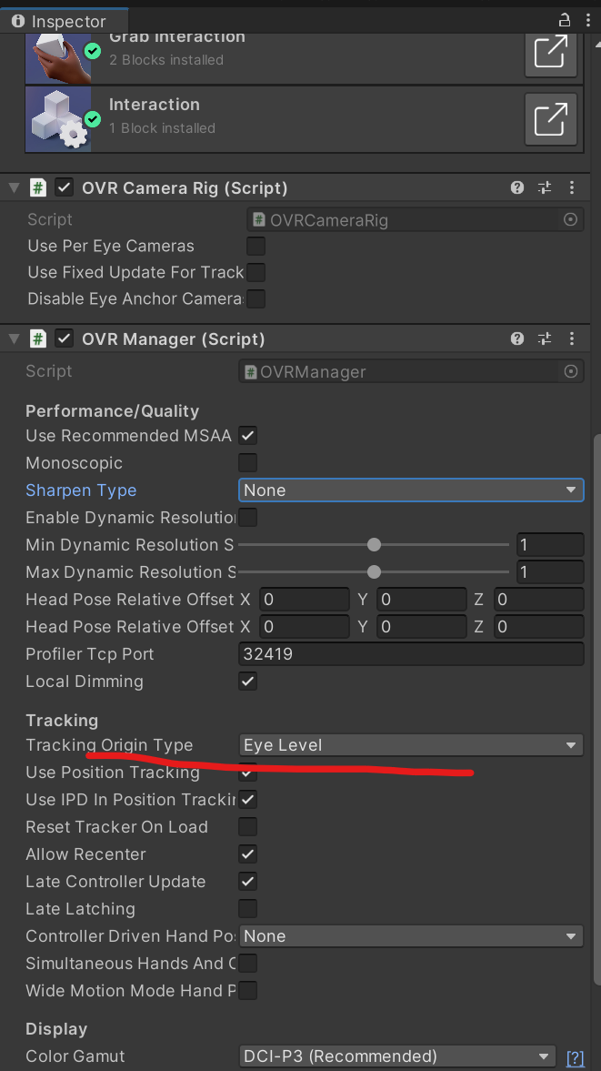Enable Late Latching checkbox
Viewport: 601px width, 1071px height.
(247, 908)
